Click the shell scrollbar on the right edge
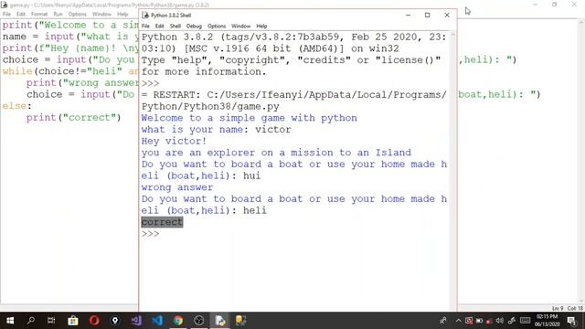The image size is (585, 329). pos(453,172)
